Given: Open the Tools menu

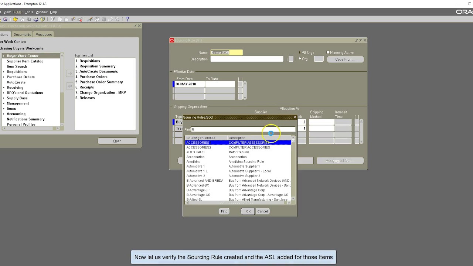Looking at the screenshot, I should click(29, 12).
